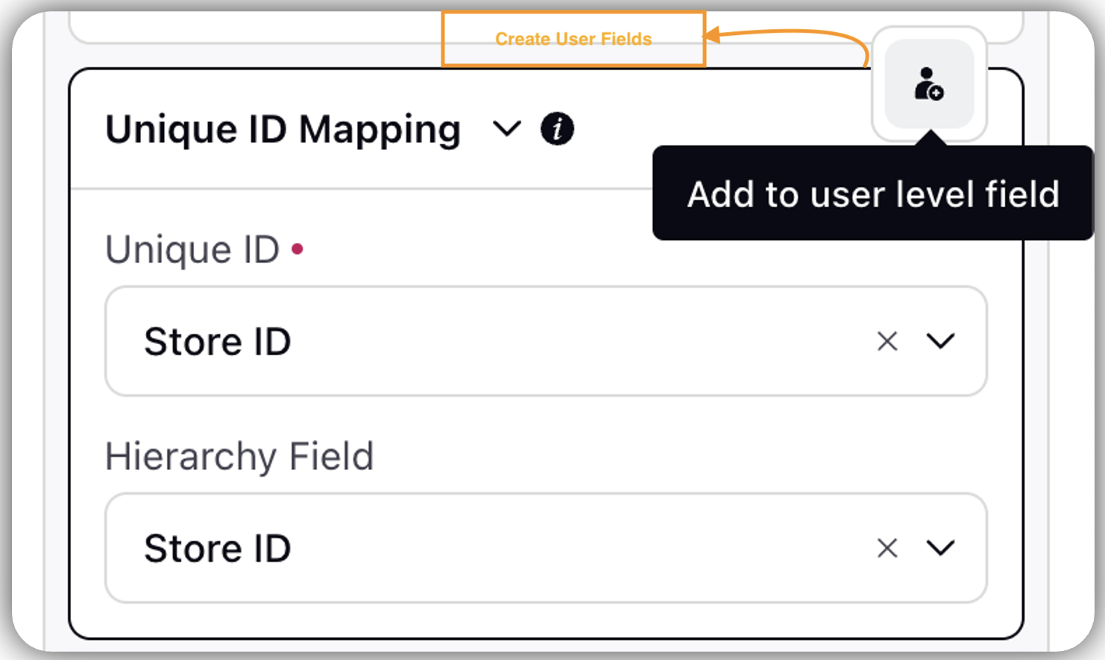Click the Create User Fields label
This screenshot has height=660, width=1105.
tap(573, 39)
